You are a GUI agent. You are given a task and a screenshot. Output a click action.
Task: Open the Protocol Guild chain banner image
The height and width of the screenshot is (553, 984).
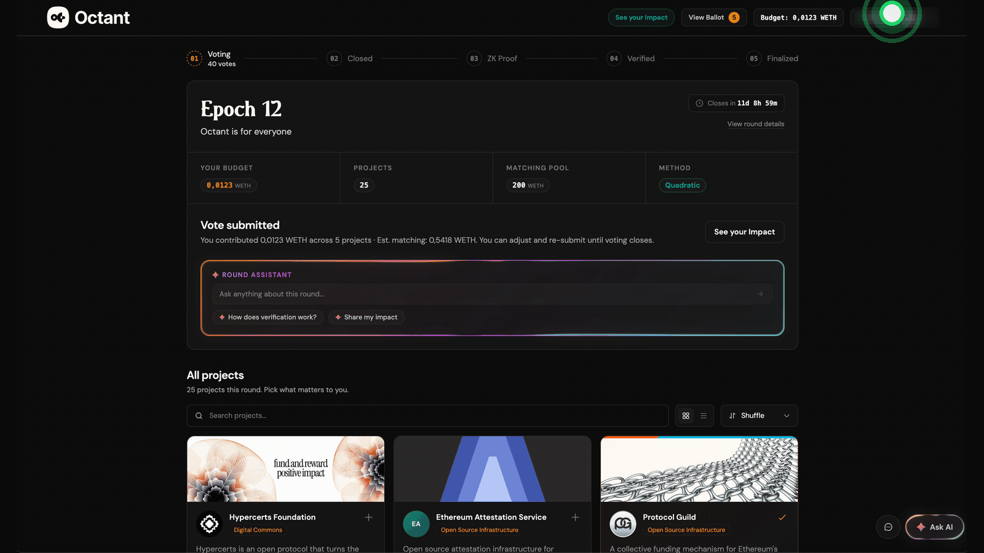click(x=699, y=469)
